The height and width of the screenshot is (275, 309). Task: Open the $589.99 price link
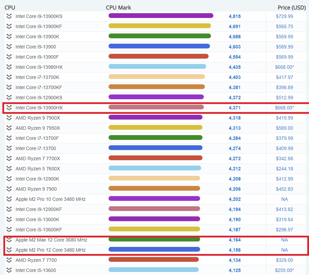click(x=284, y=47)
